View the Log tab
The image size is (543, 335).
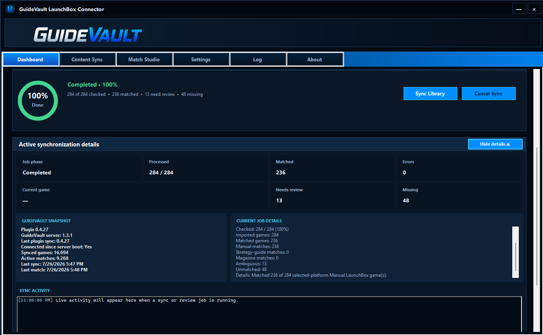(258, 59)
